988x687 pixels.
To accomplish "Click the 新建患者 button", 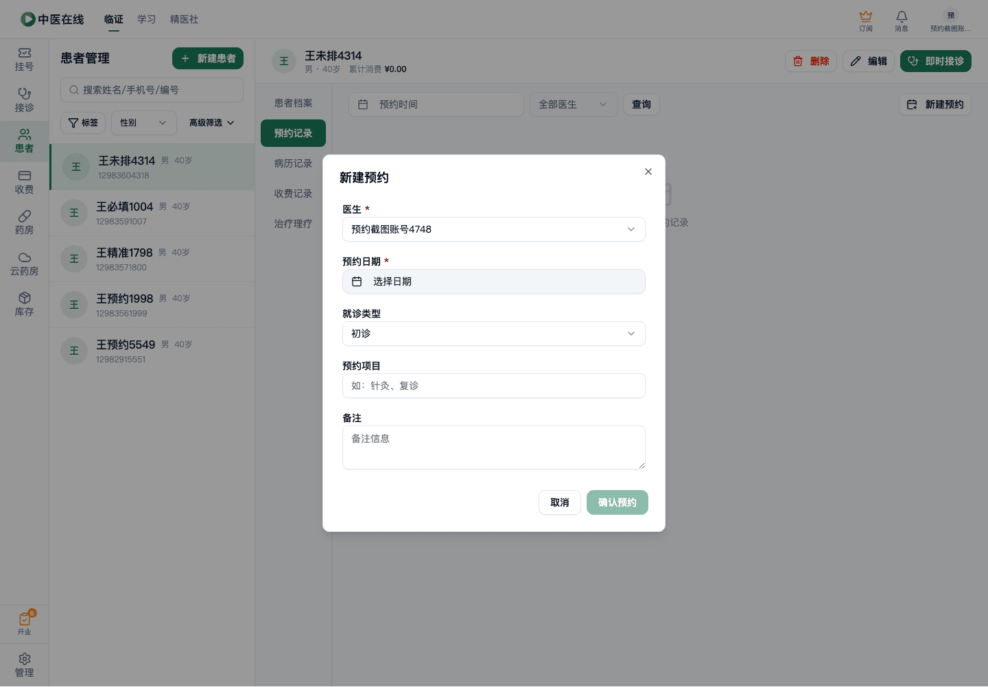I will (x=208, y=58).
